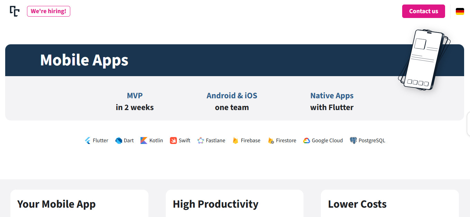Viewport: 470px width, 217px height.
Task: Switch language via German flag icon
Action: point(460,11)
